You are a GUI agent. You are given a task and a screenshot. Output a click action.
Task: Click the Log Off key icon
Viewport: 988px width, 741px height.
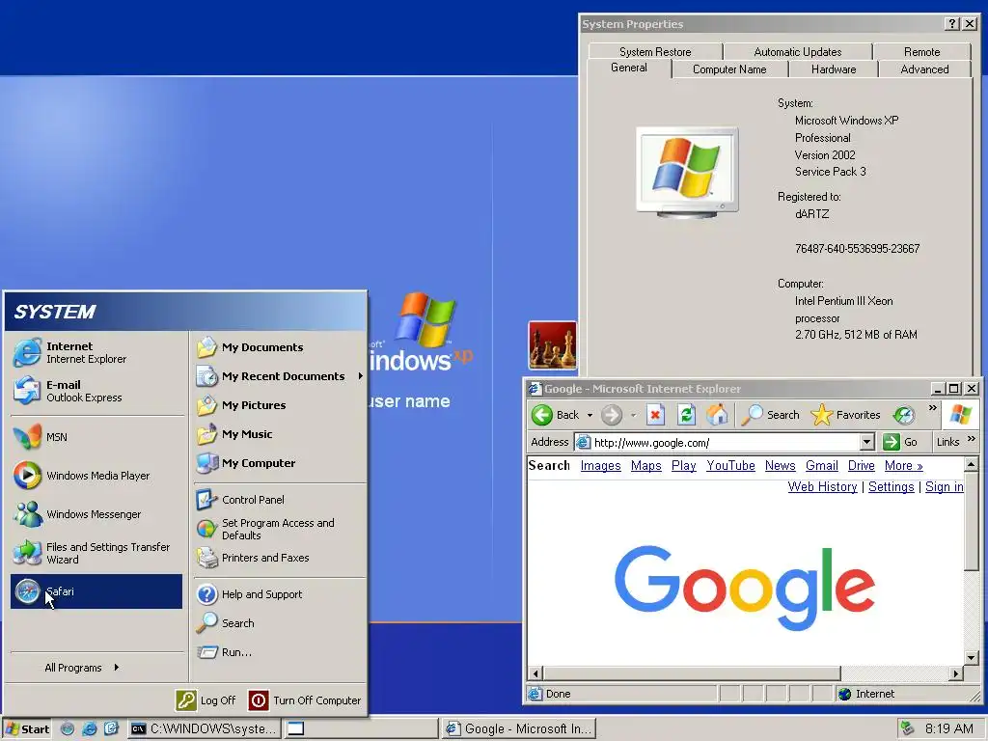[186, 700]
